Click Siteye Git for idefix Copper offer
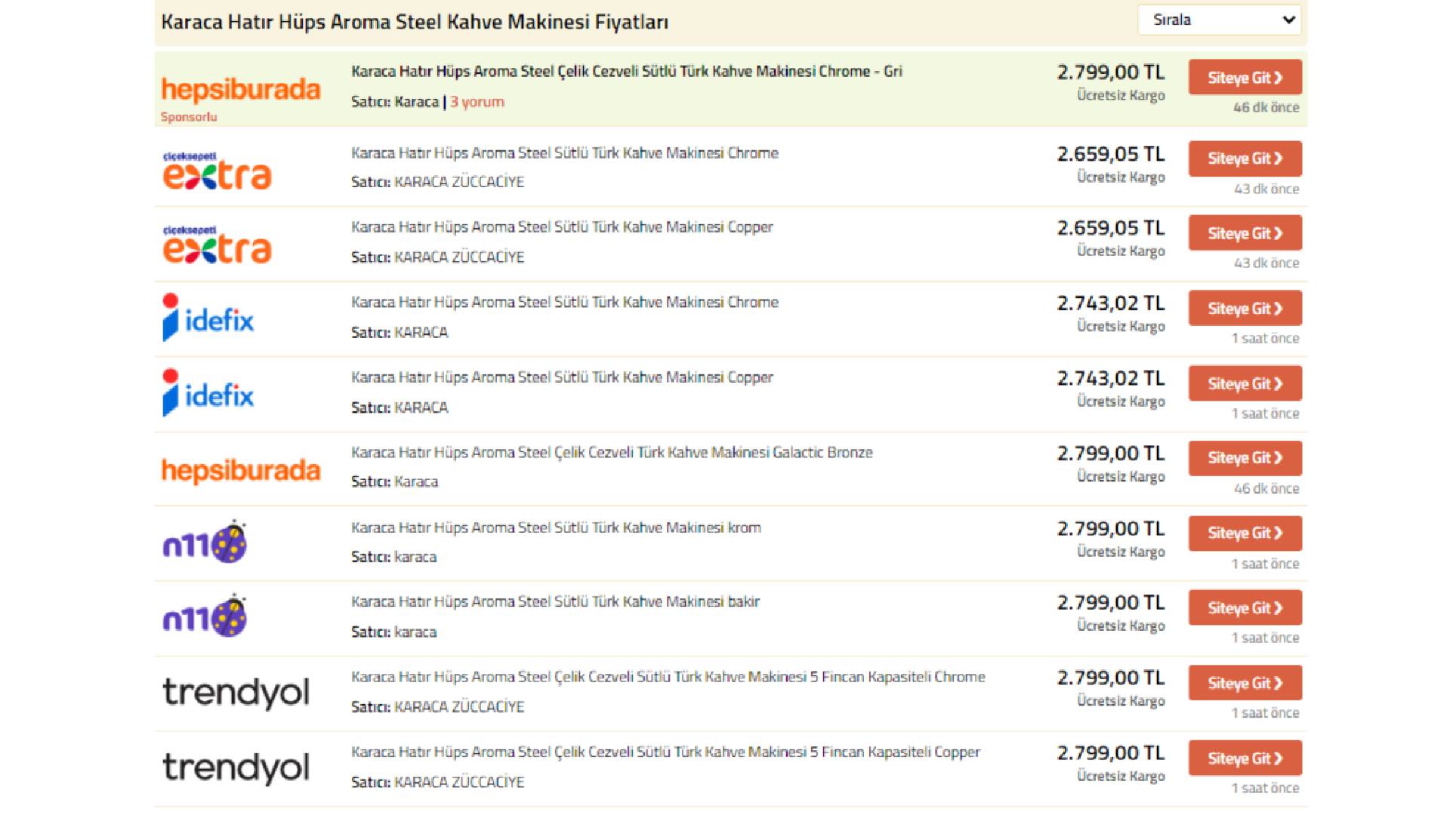This screenshot has width=1450, height=815. coord(1245,383)
